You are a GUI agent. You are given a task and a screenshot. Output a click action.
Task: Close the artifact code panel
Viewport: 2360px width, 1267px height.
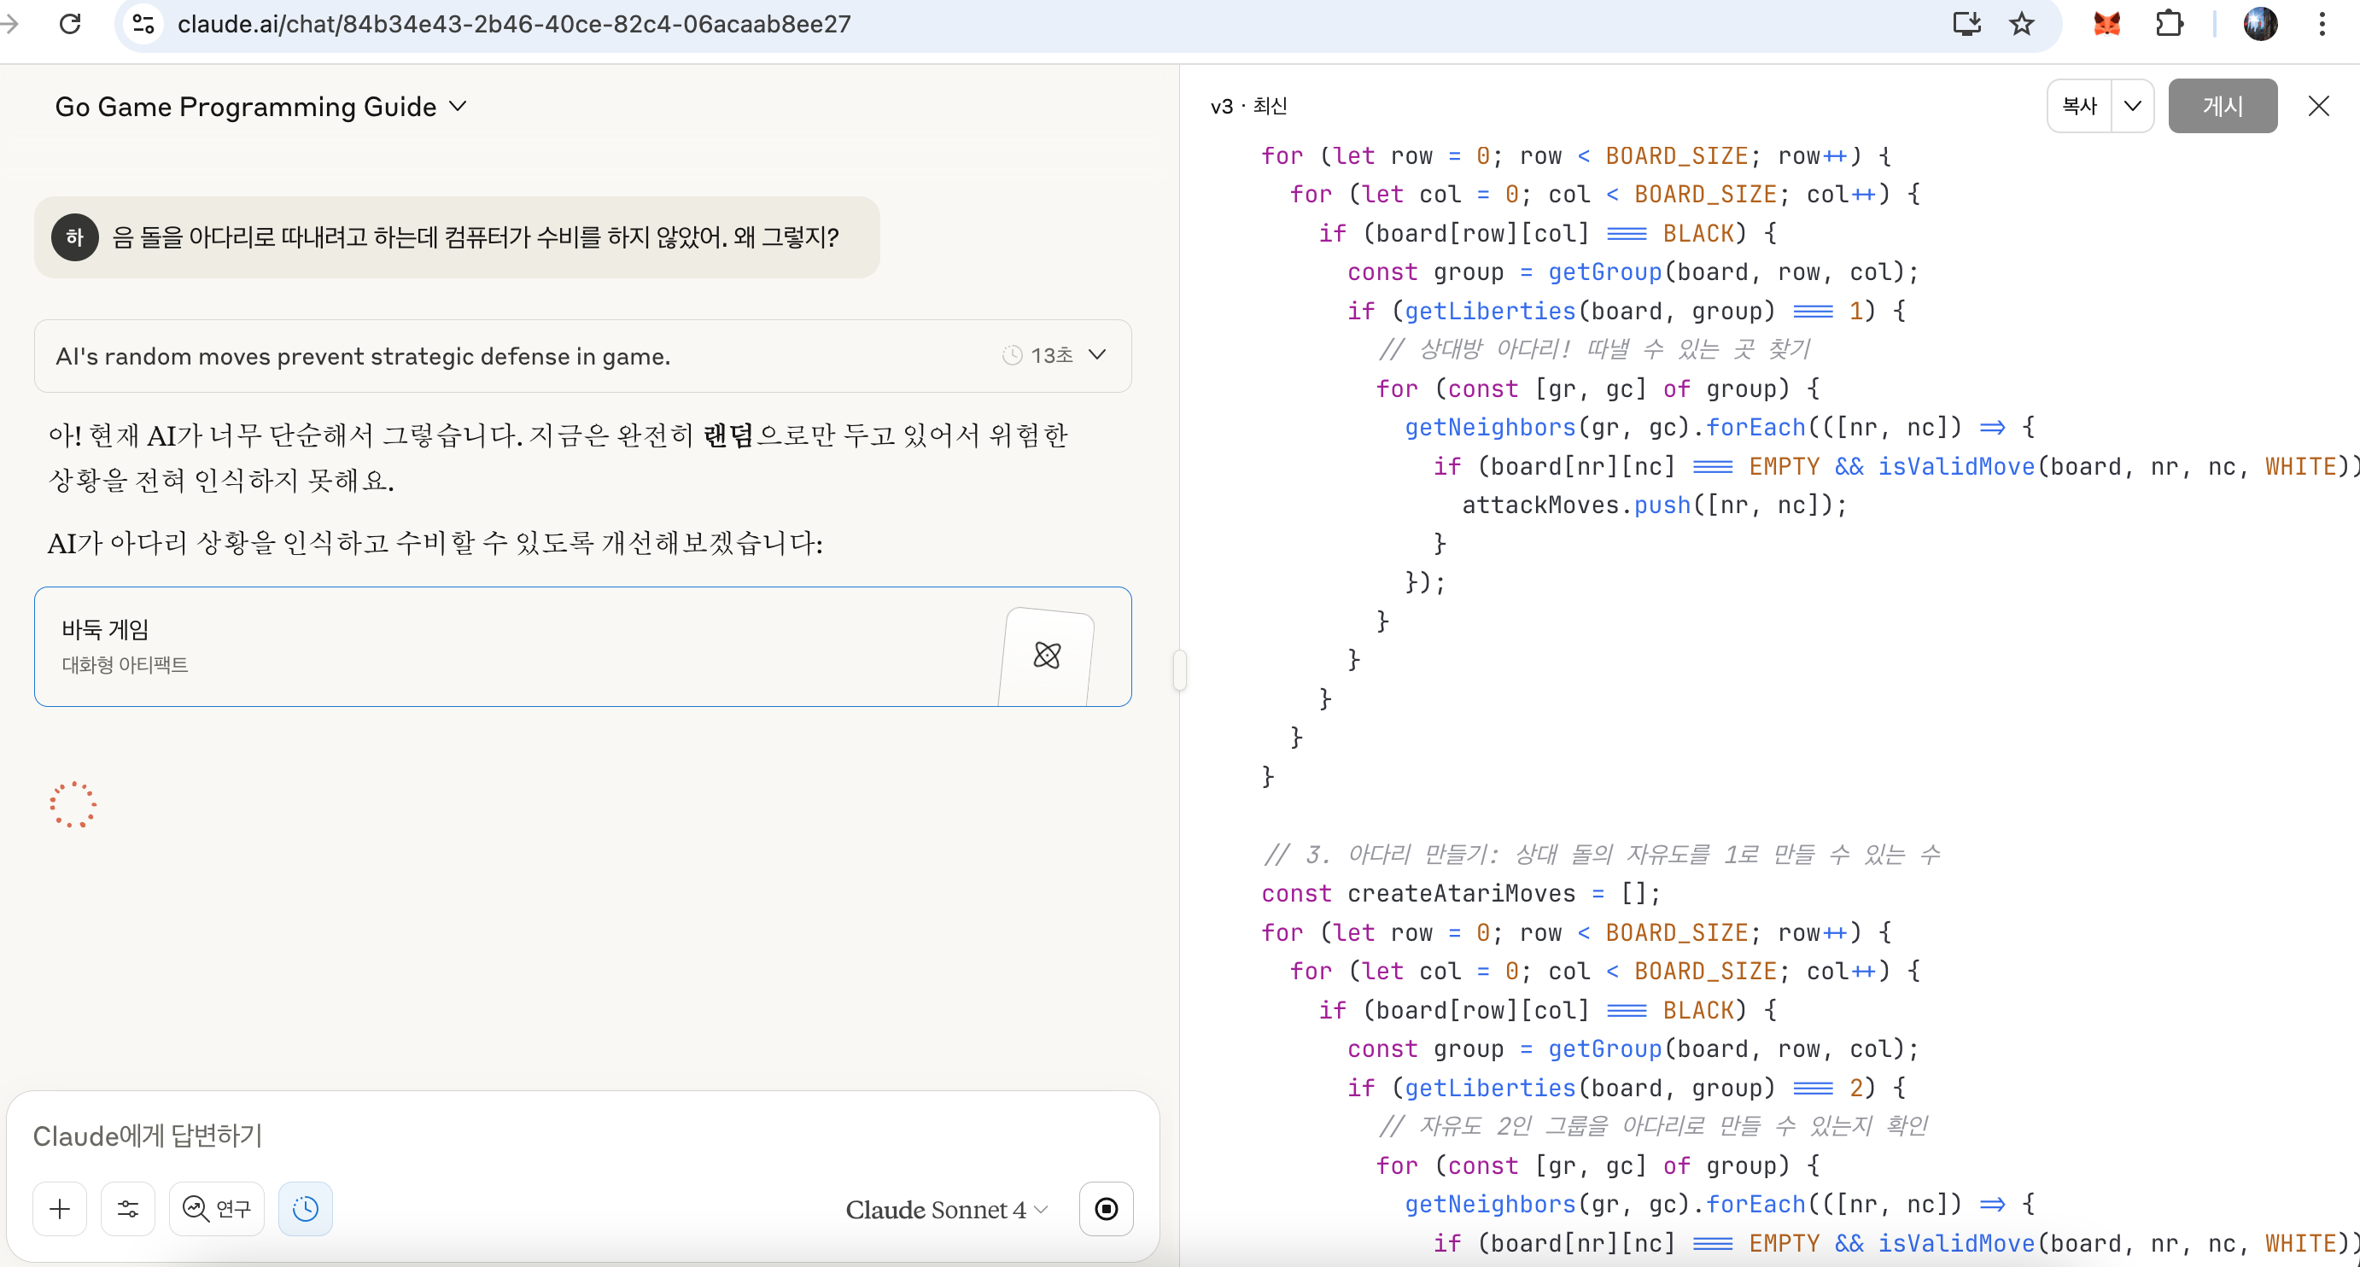(2318, 106)
